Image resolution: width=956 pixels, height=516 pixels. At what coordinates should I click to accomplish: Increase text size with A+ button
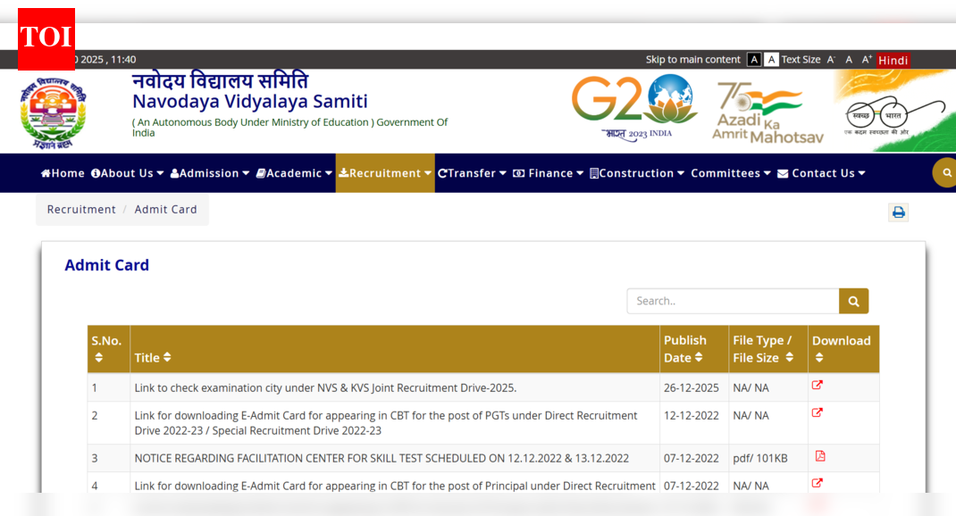pos(867,60)
